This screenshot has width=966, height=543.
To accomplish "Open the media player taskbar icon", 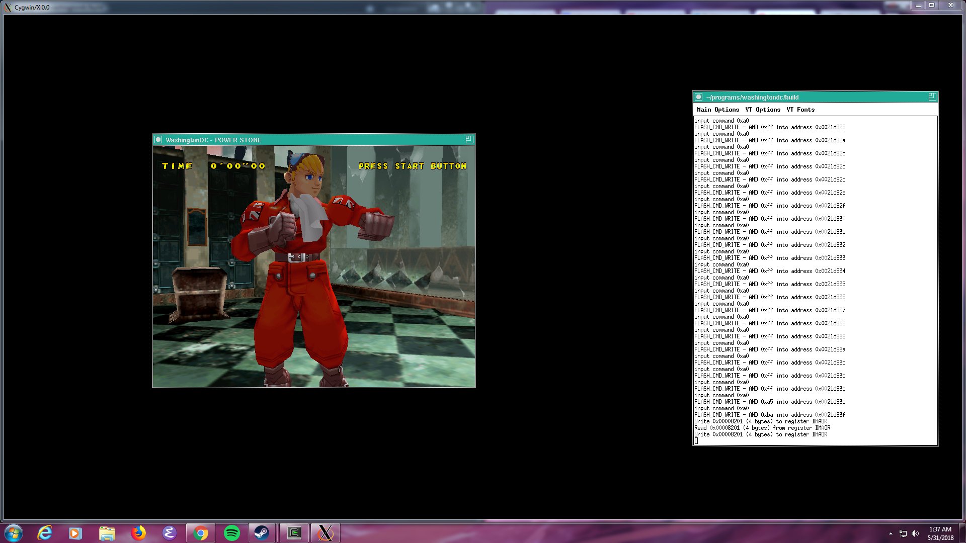I will pyautogui.click(x=75, y=533).
